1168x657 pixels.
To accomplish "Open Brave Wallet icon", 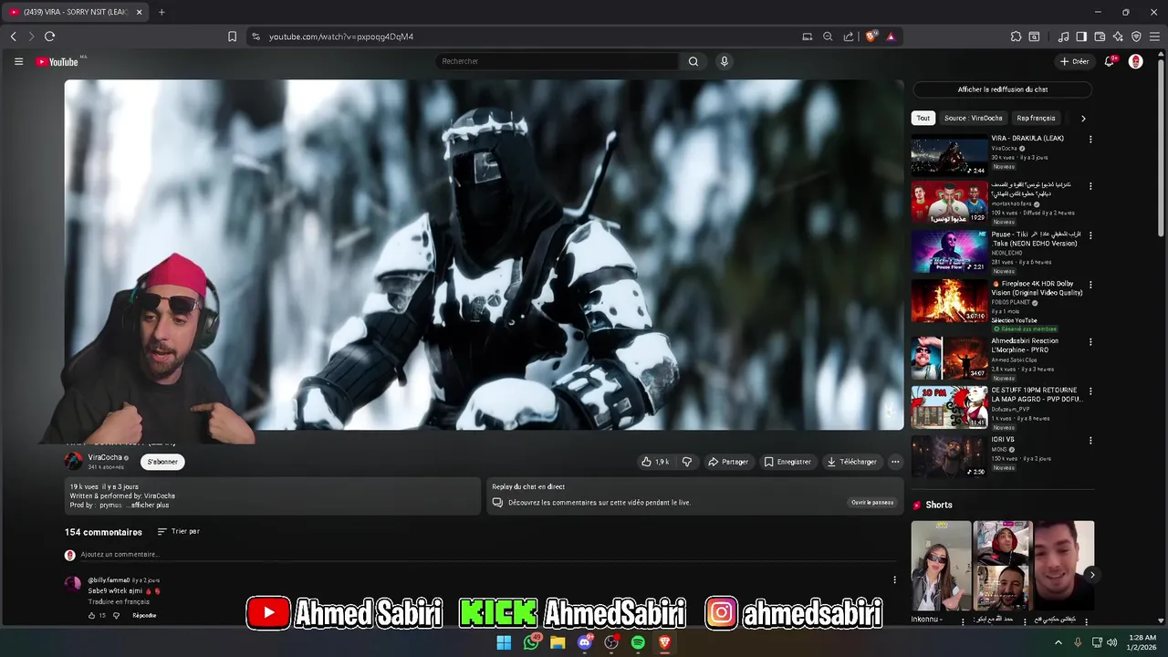I will (1100, 36).
